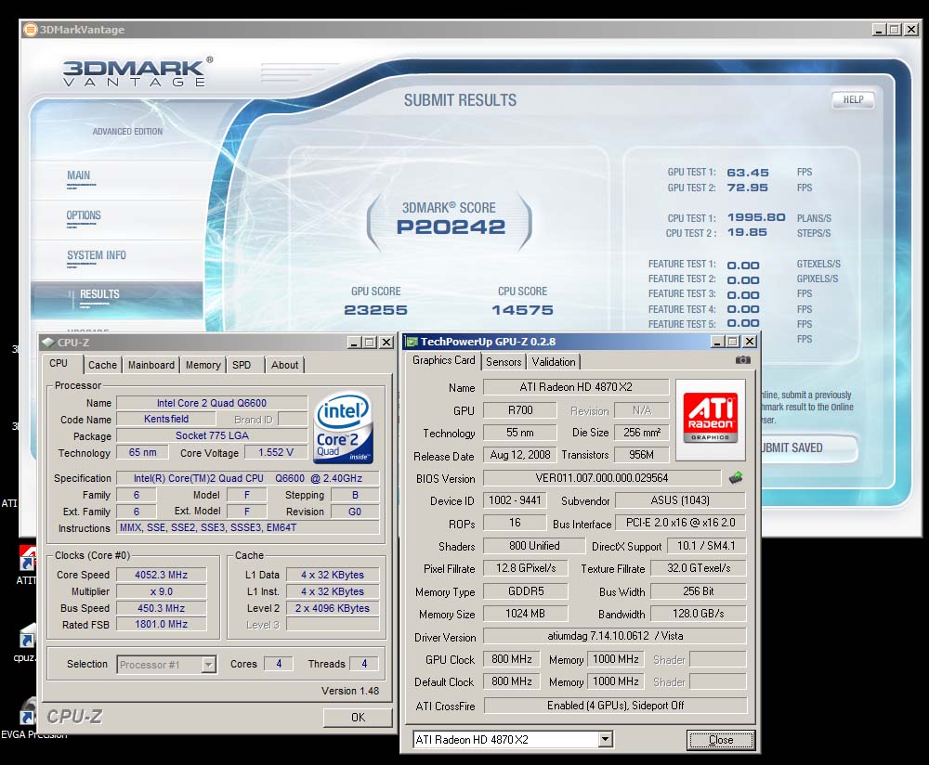The height and width of the screenshot is (765, 929).
Task: Take a GPU-Z screenshot with camera icon
Action: (742, 360)
